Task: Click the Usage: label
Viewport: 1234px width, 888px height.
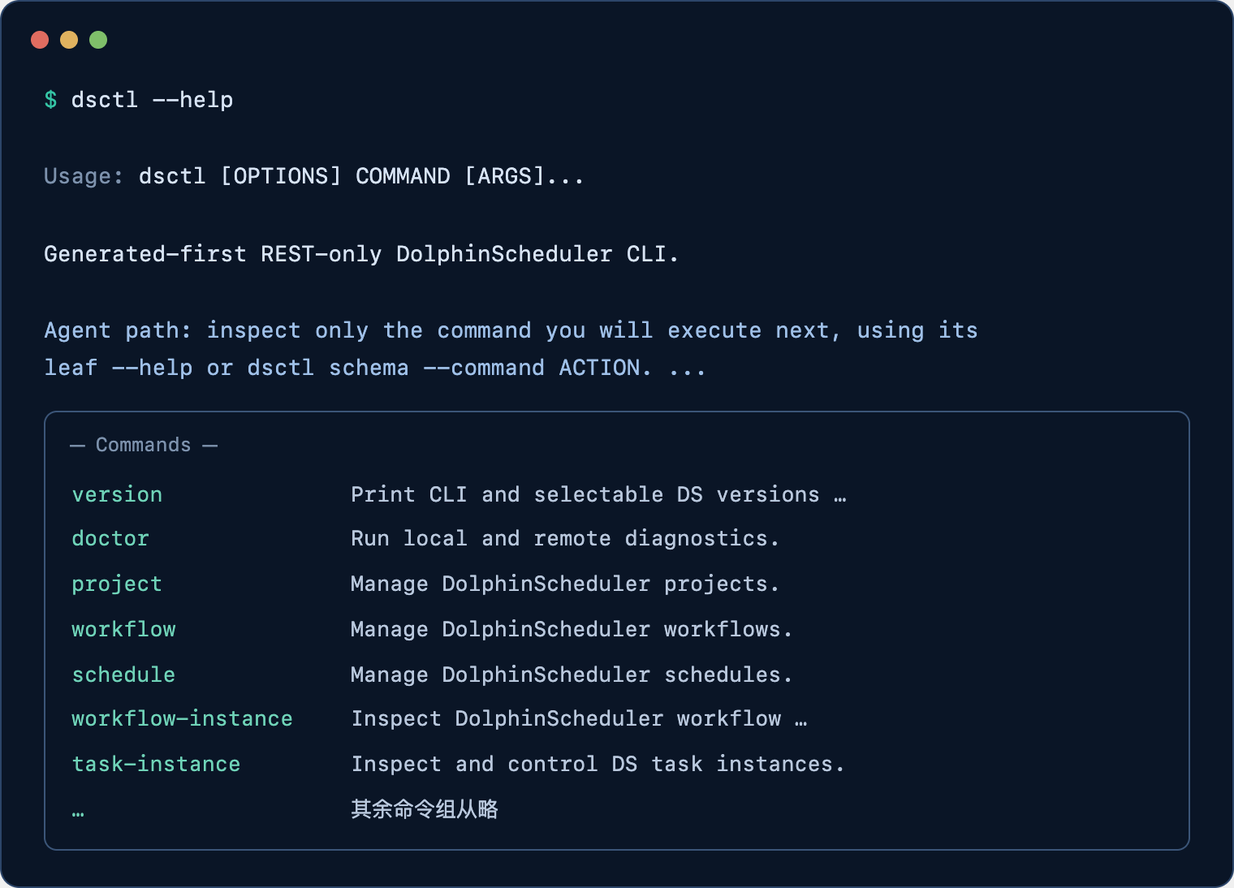Action: coord(84,176)
